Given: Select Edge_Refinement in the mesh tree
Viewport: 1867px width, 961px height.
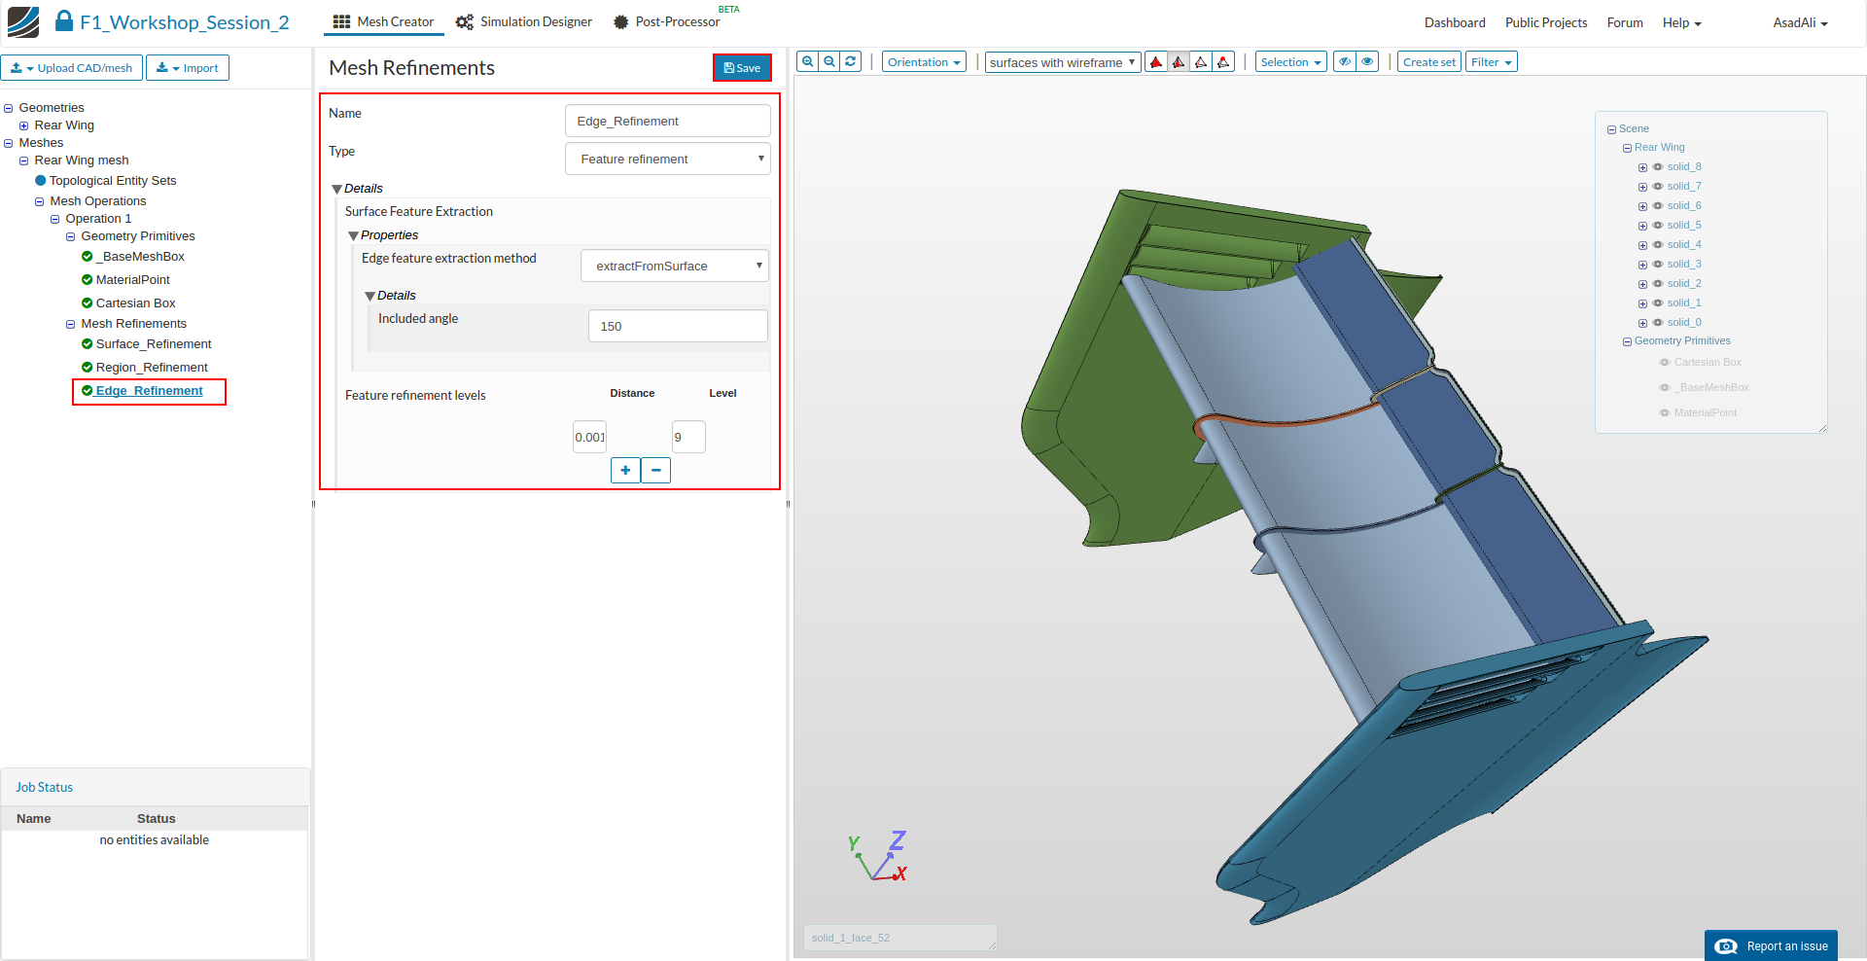Looking at the screenshot, I should pyautogui.click(x=149, y=391).
